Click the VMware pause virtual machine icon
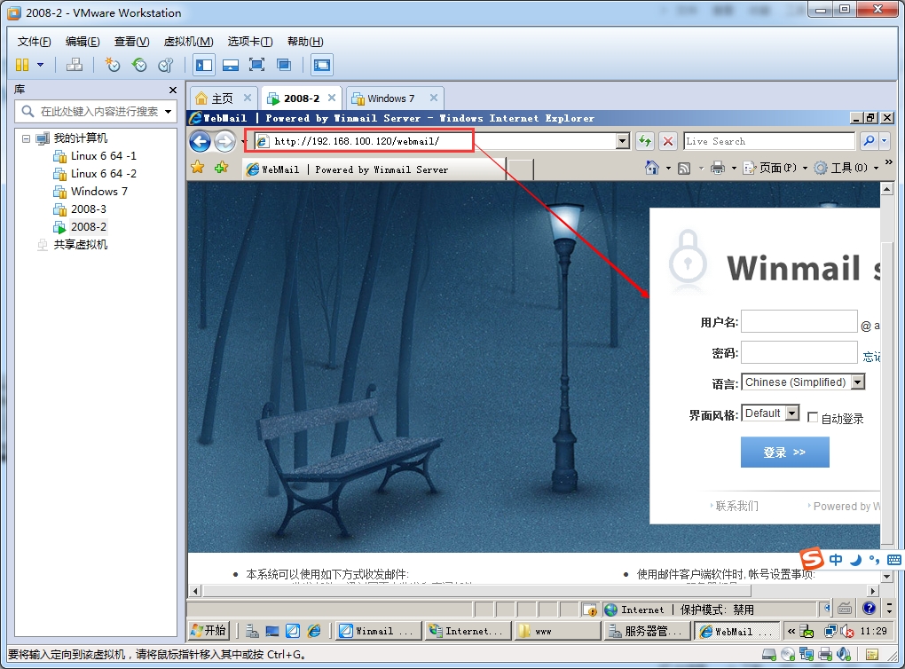 [x=22, y=65]
